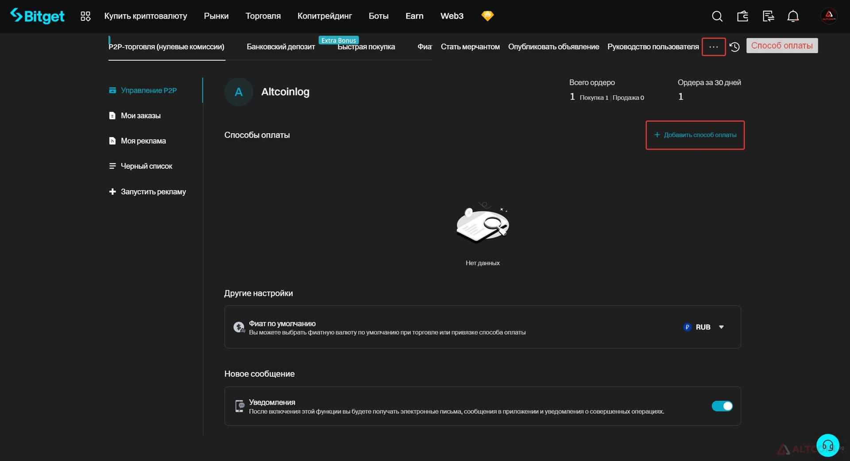Image resolution: width=850 pixels, height=461 pixels.
Task: Open the search magnifier icon
Action: point(717,16)
